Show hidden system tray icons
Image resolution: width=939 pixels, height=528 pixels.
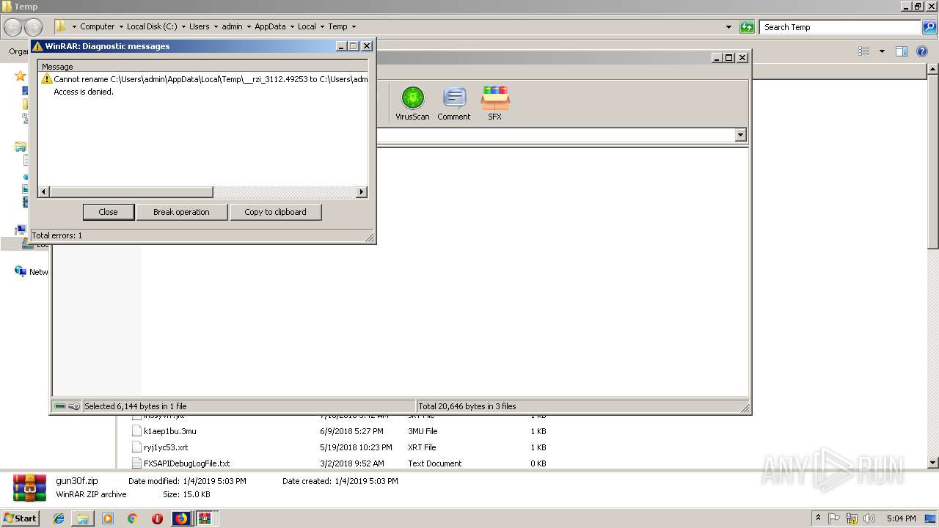(818, 518)
